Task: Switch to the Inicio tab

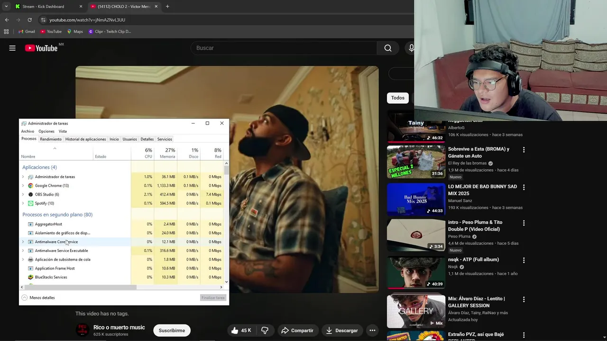Action: click(114, 139)
